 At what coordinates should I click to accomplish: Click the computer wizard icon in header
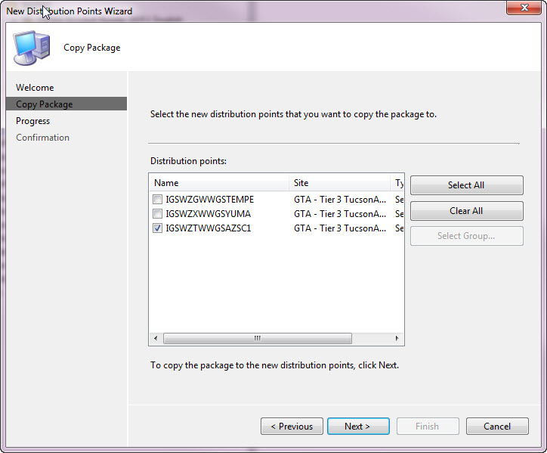[32, 48]
